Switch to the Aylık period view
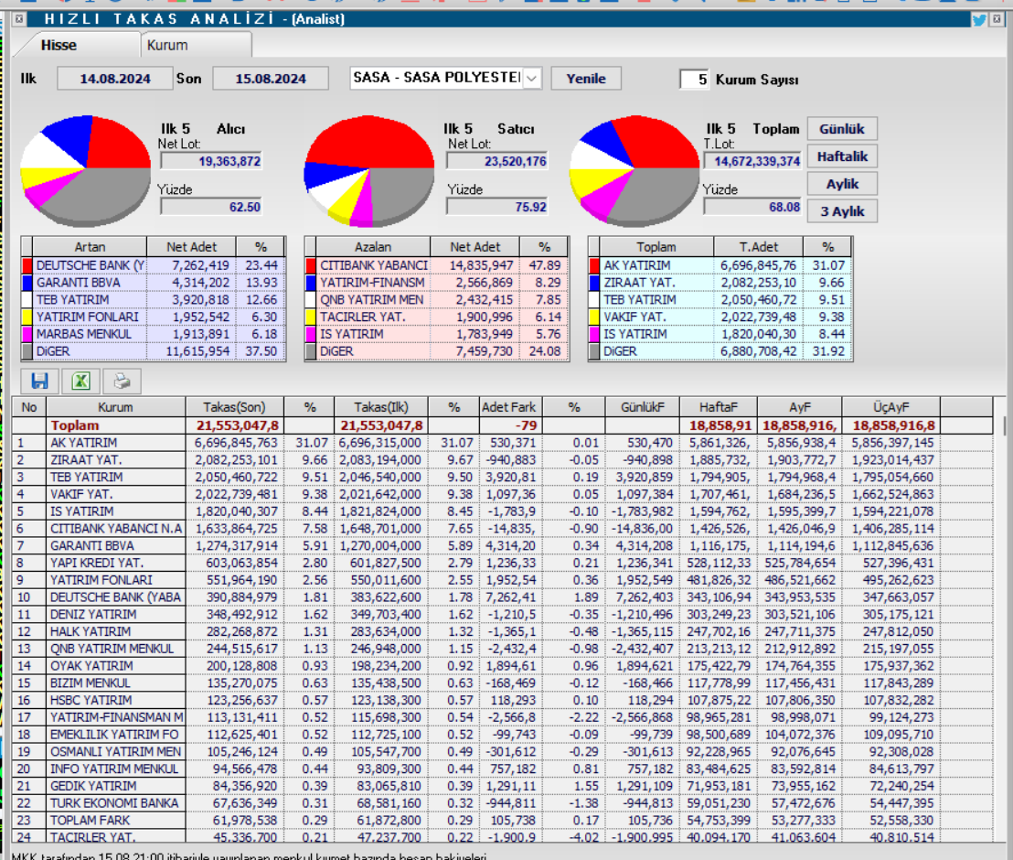The height and width of the screenshot is (860, 1013). pyautogui.click(x=841, y=184)
